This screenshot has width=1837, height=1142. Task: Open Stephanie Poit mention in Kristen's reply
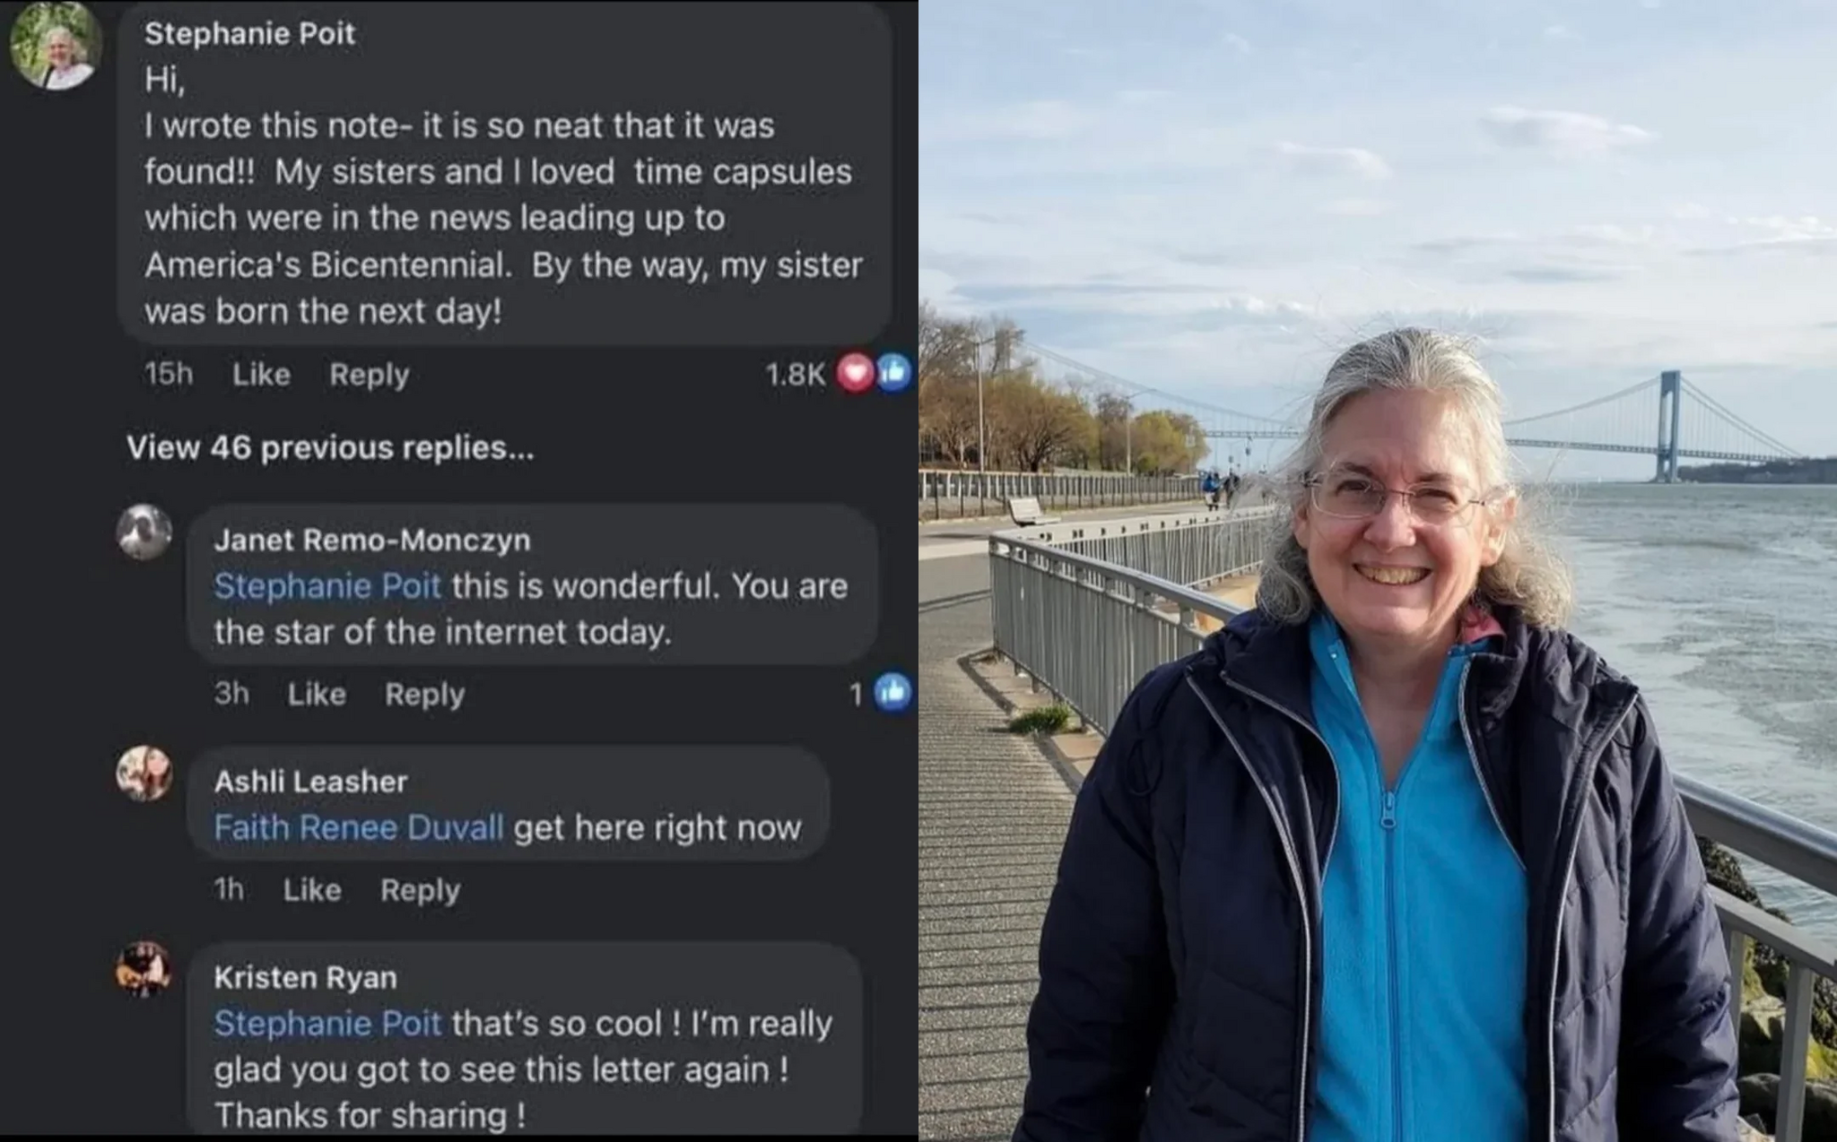tap(327, 1024)
